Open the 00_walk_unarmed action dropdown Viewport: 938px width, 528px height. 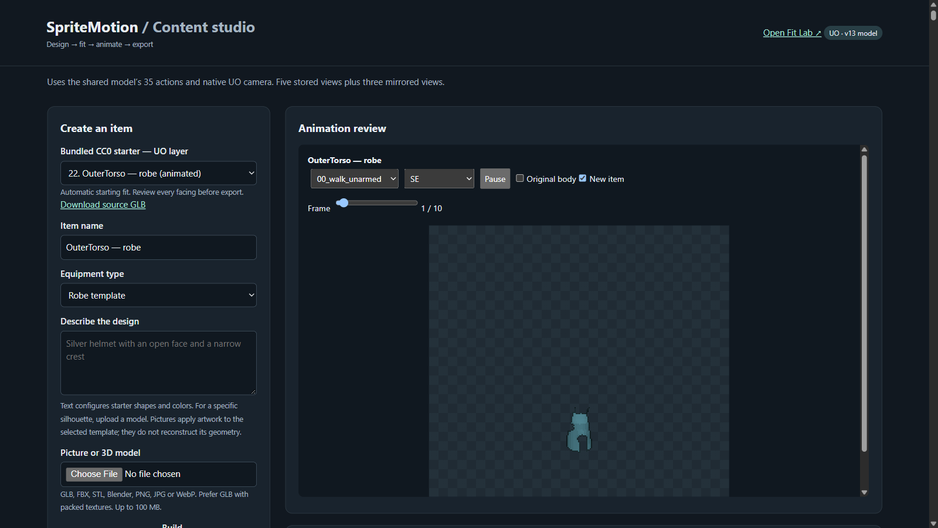[x=355, y=179]
